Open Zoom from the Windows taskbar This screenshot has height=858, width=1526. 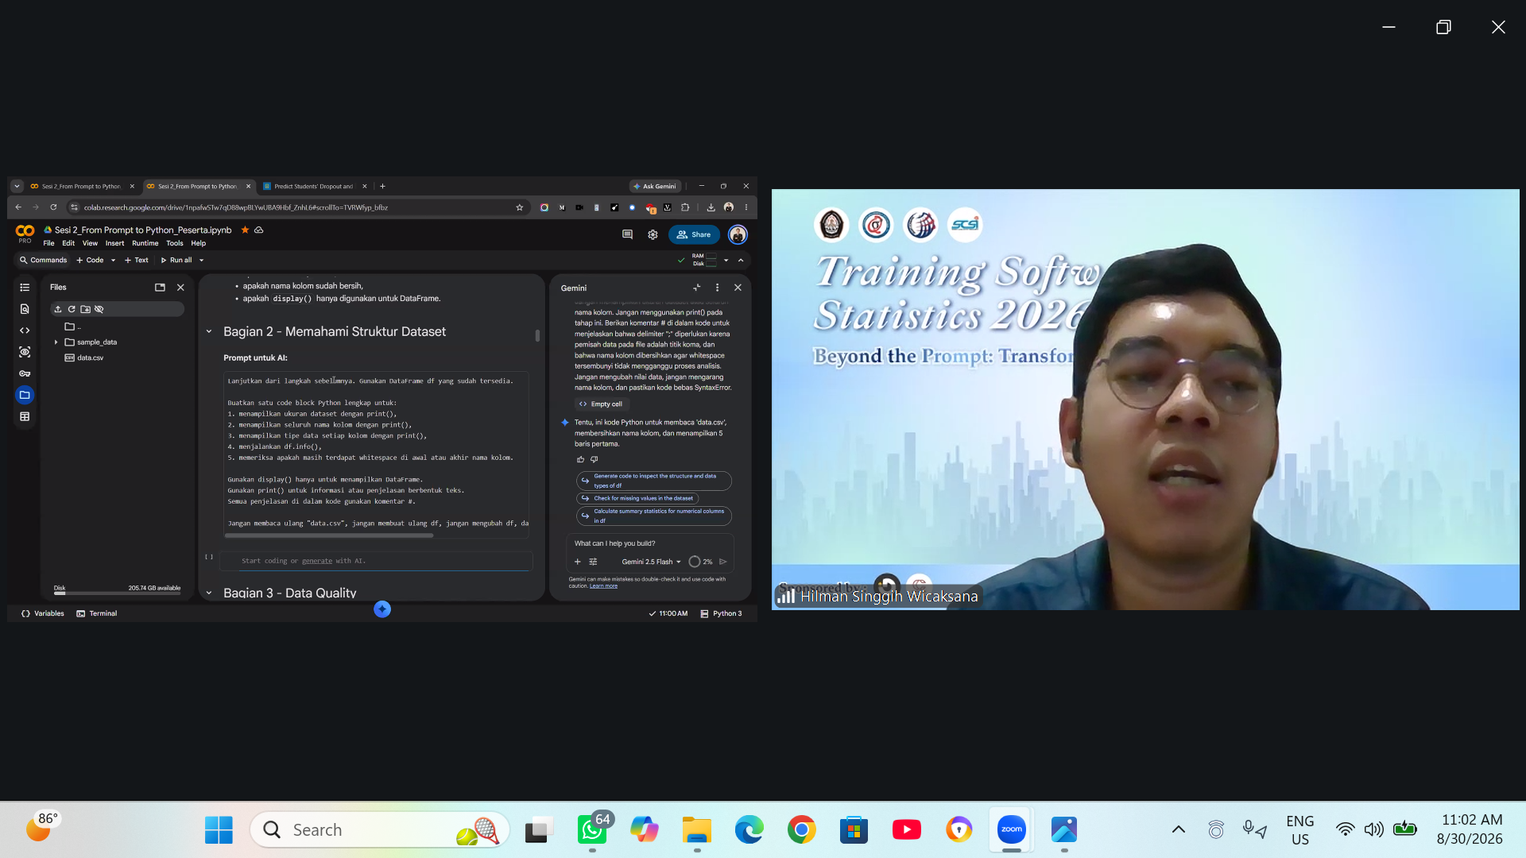point(1011,829)
